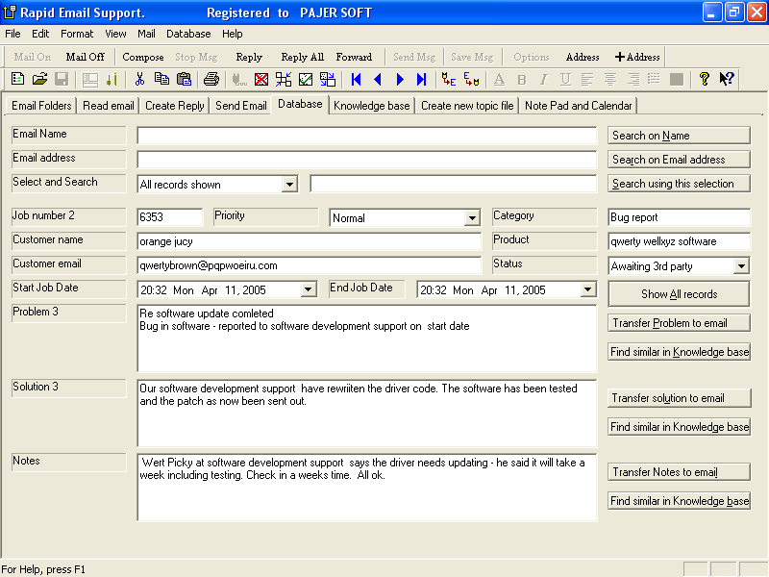Screen dimensions: 769x577
Task: Click the Mail Off toolbar button
Action: click(x=85, y=57)
